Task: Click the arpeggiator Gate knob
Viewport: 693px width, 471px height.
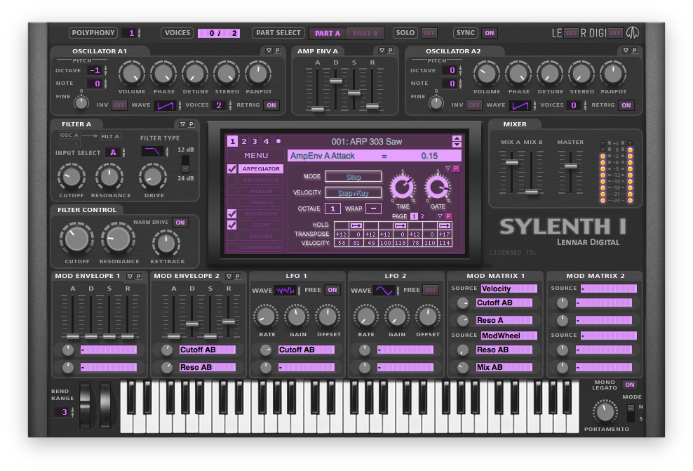Action: coord(438,187)
